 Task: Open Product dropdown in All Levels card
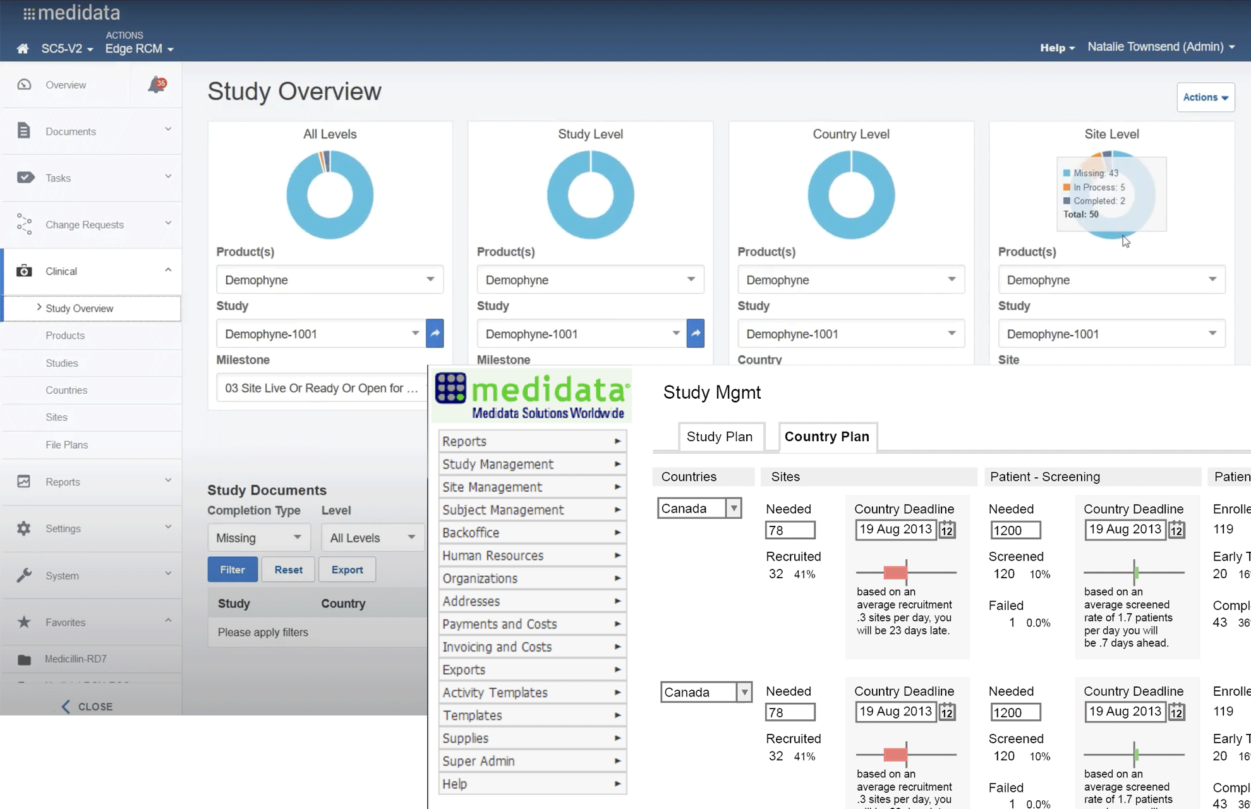330,279
